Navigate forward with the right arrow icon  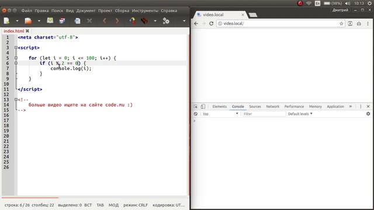click(x=117, y=21)
